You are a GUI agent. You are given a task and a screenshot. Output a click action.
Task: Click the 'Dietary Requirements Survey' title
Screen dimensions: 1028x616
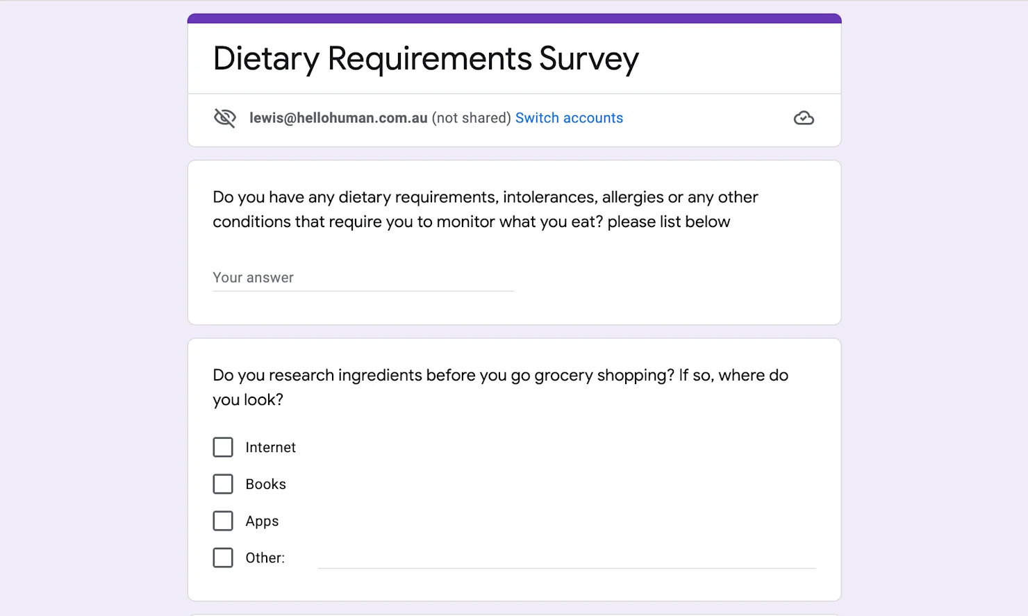click(x=425, y=59)
